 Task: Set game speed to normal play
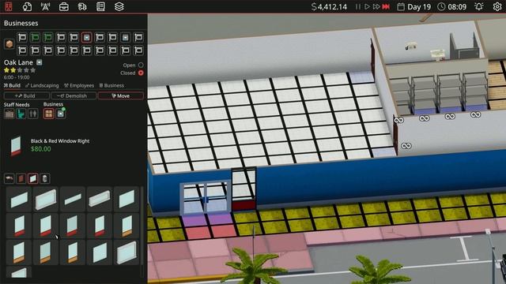pyautogui.click(x=367, y=7)
